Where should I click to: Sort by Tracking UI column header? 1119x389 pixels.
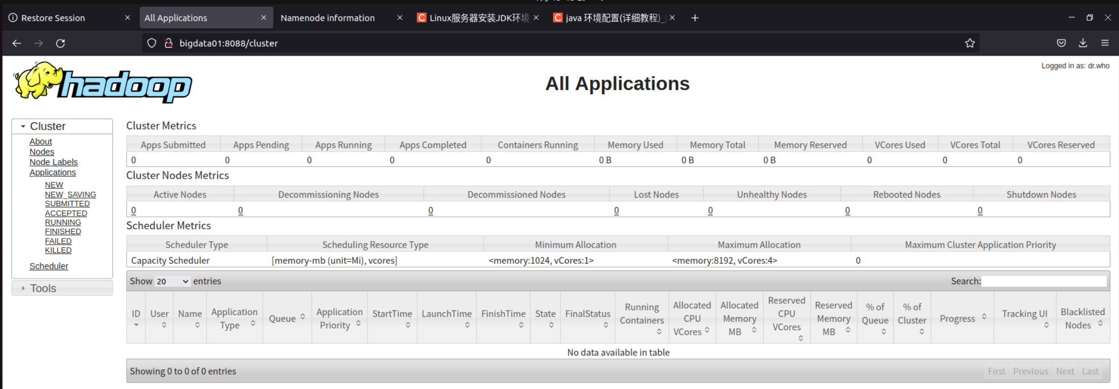click(x=1025, y=318)
